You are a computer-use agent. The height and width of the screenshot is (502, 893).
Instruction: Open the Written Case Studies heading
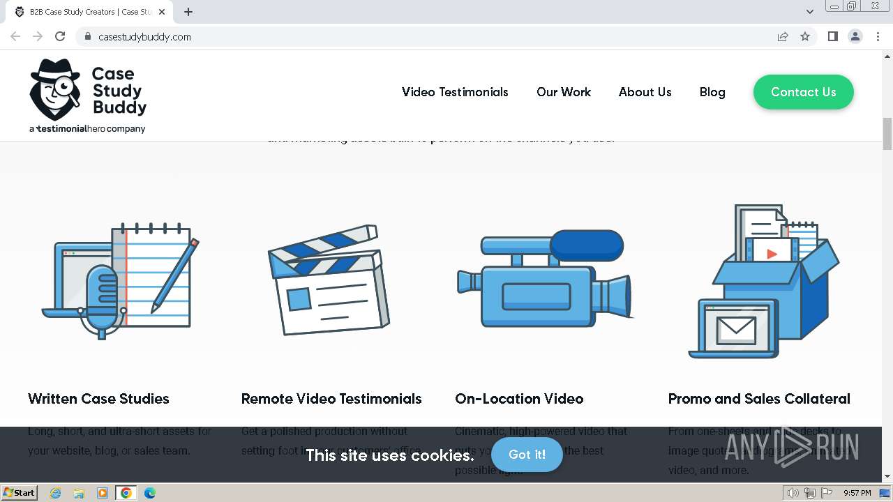pos(98,399)
